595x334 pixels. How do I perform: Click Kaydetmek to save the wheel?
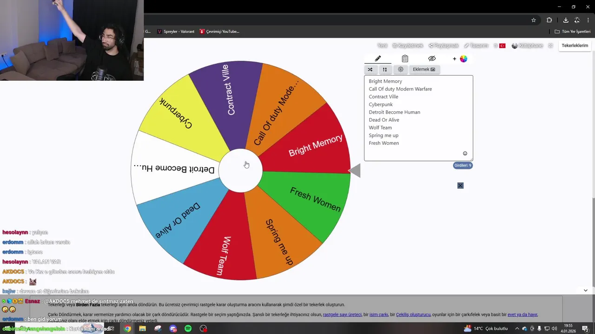408,45
